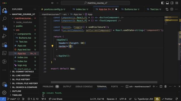Open changes compare icon in editor toolbar
The height and width of the screenshot is (101, 181).
pos(167,9)
